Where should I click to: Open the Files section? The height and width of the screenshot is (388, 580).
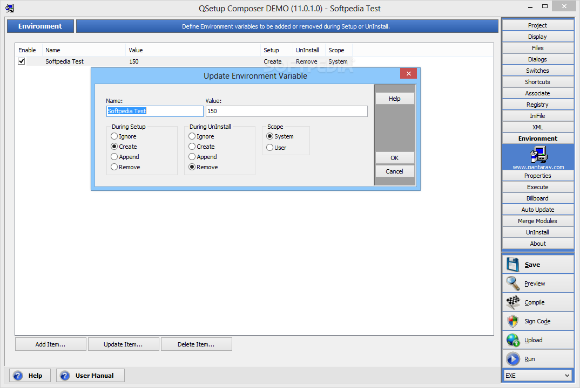pyautogui.click(x=538, y=48)
